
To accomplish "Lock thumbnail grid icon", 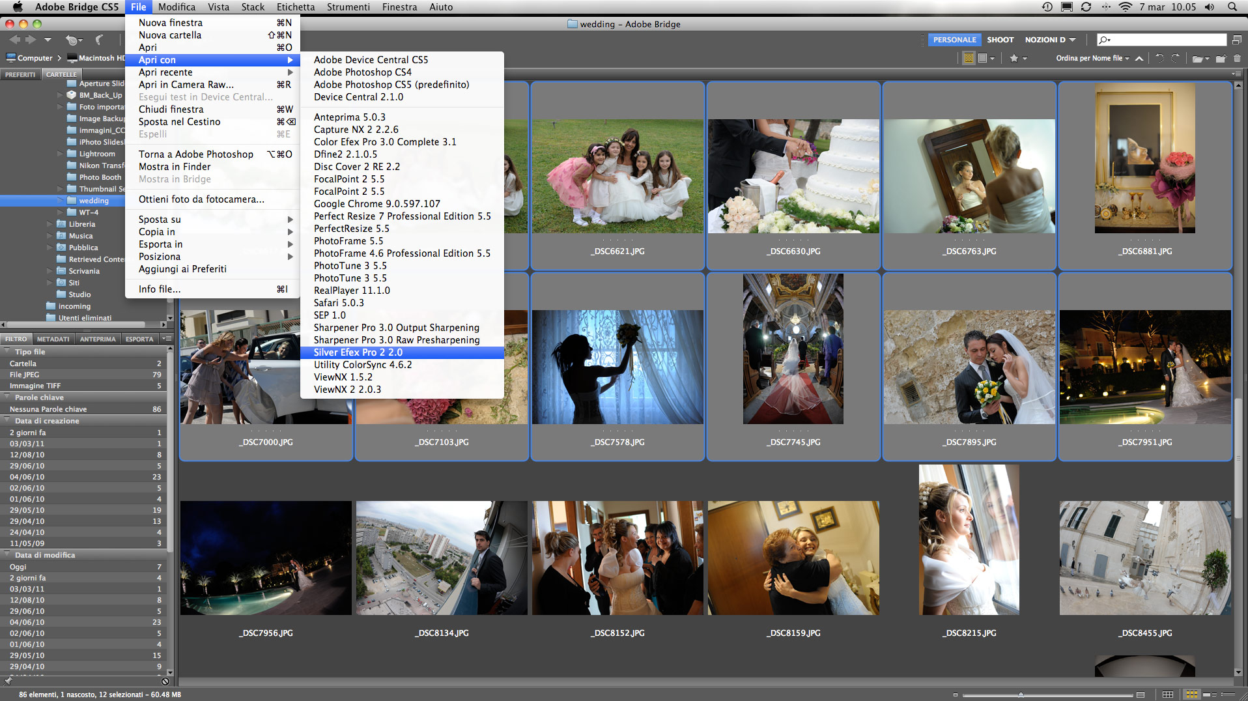I will (1168, 694).
